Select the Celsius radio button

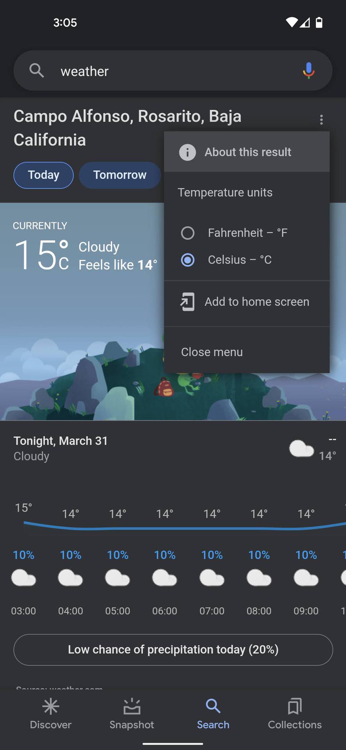[x=188, y=260]
